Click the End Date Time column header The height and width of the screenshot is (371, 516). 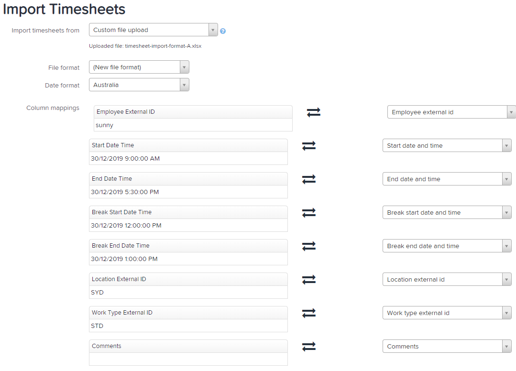[x=188, y=179]
